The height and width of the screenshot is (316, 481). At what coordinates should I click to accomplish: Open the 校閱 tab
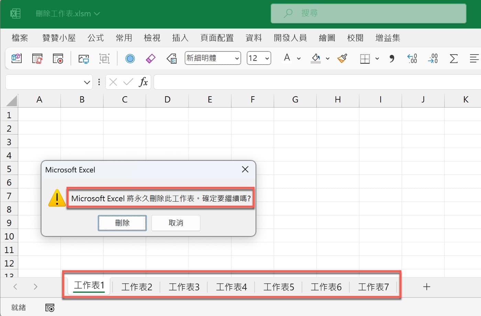tap(355, 38)
